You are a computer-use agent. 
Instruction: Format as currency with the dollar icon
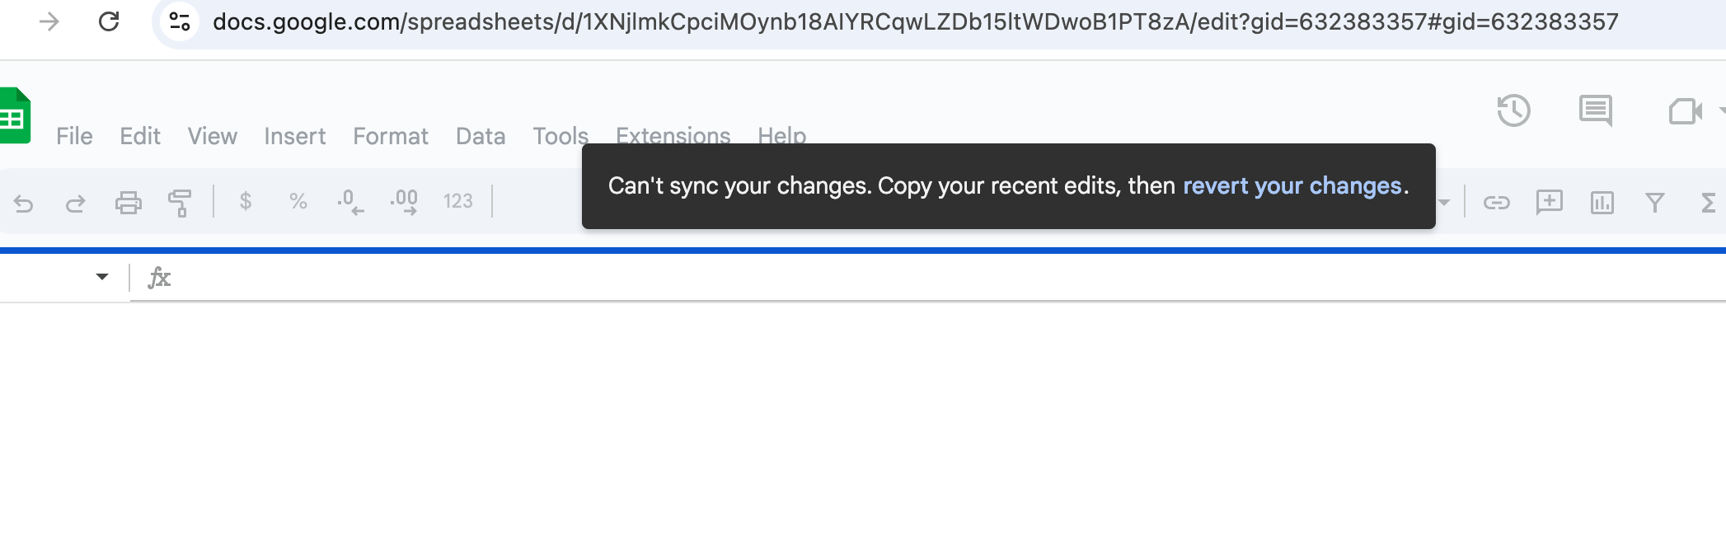point(246,202)
